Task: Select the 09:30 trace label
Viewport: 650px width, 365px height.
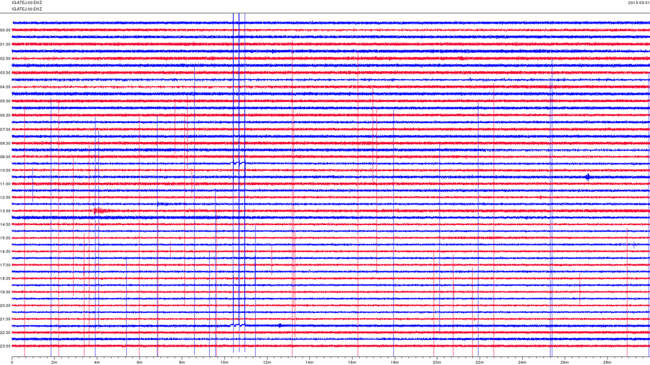Action: tap(5, 157)
